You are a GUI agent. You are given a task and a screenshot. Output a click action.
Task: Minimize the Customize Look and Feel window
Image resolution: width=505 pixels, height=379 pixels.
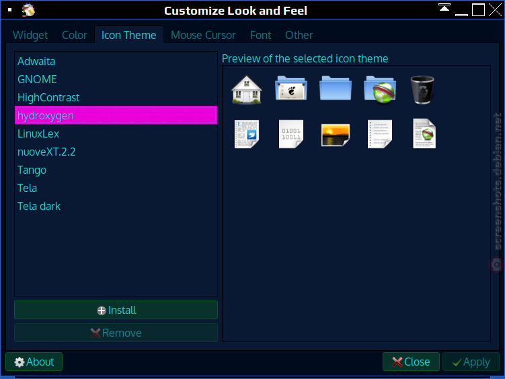[x=461, y=14]
